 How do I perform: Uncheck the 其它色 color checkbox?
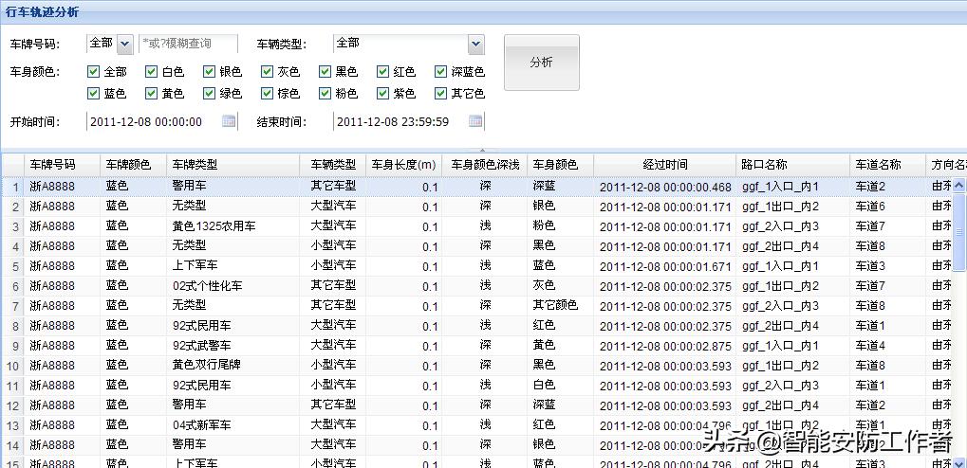click(x=440, y=93)
